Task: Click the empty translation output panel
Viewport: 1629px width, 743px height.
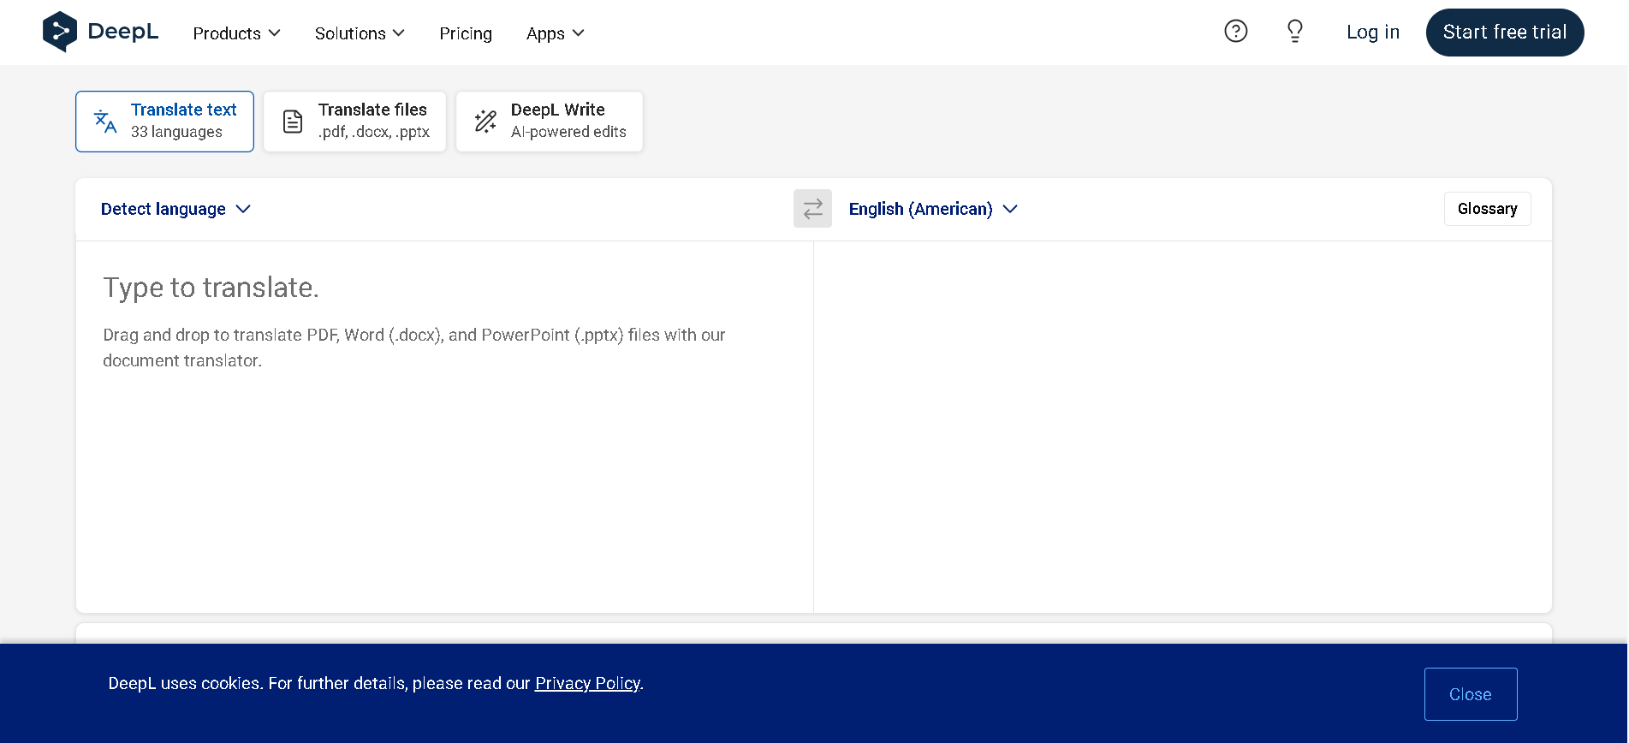Action: click(1182, 426)
